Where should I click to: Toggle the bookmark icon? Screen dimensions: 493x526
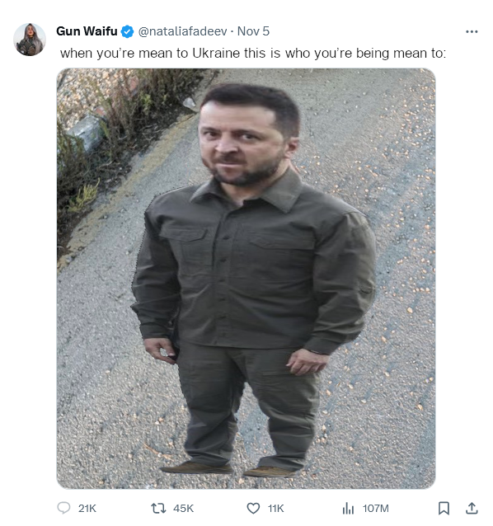(444, 508)
